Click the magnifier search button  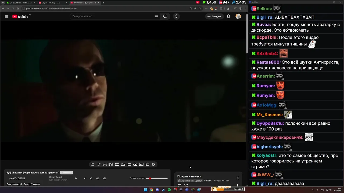(165, 16)
